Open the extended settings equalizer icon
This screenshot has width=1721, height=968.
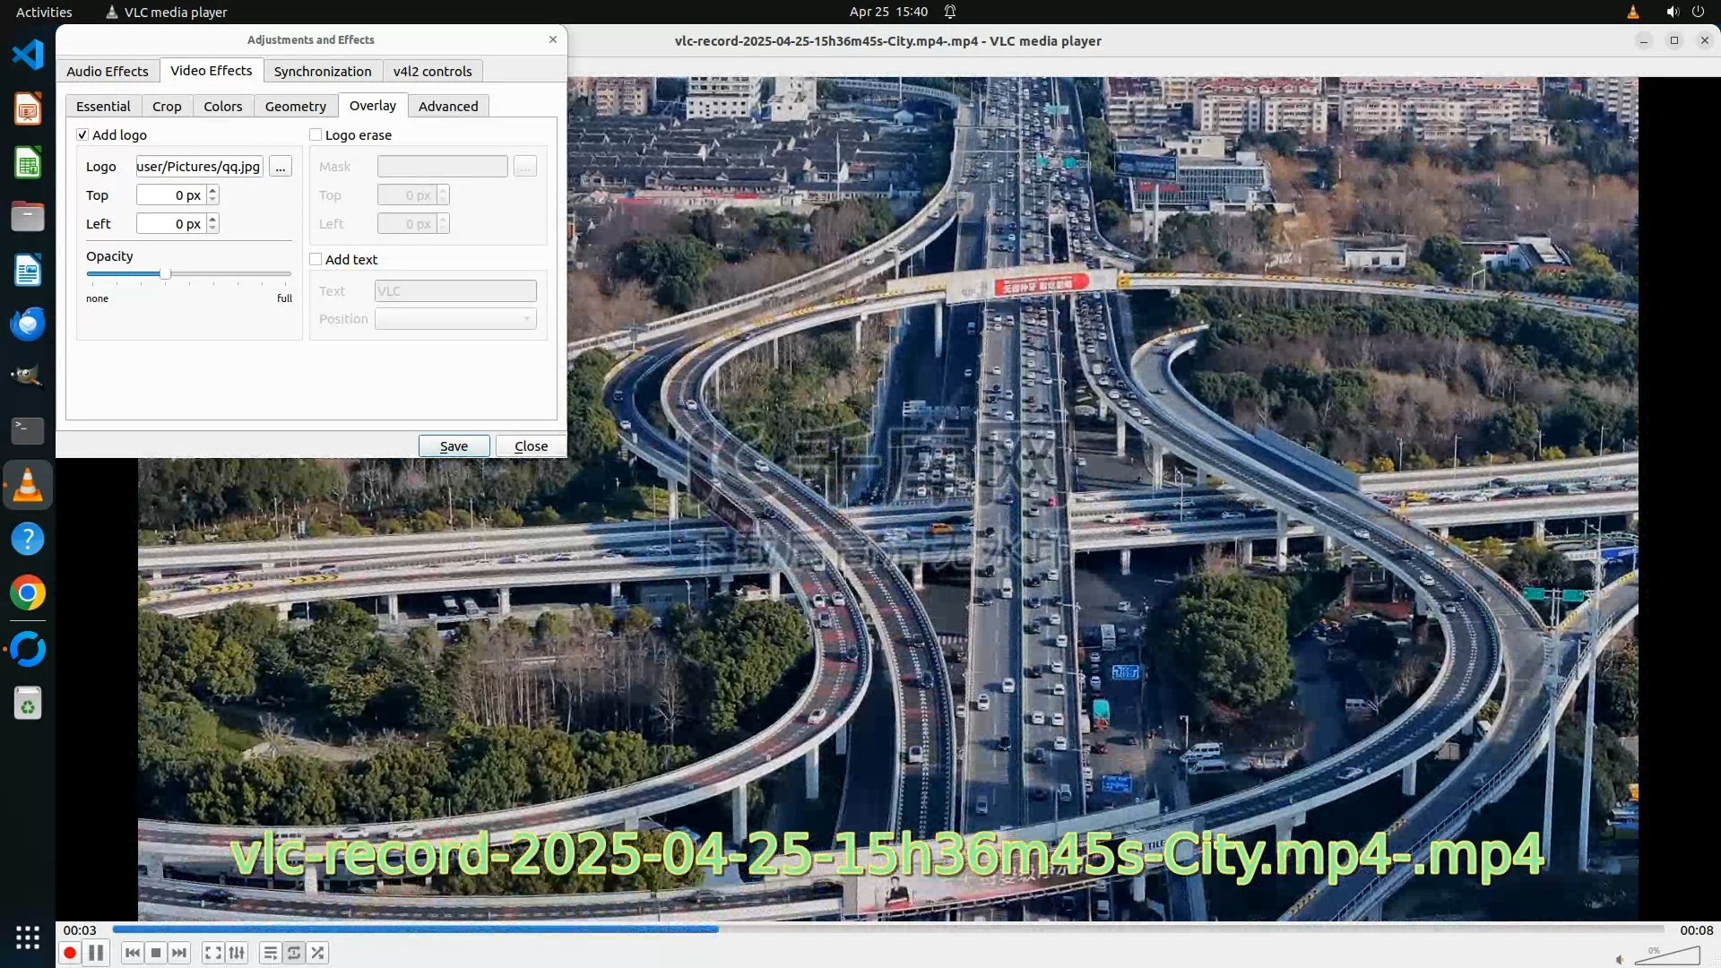point(237,953)
